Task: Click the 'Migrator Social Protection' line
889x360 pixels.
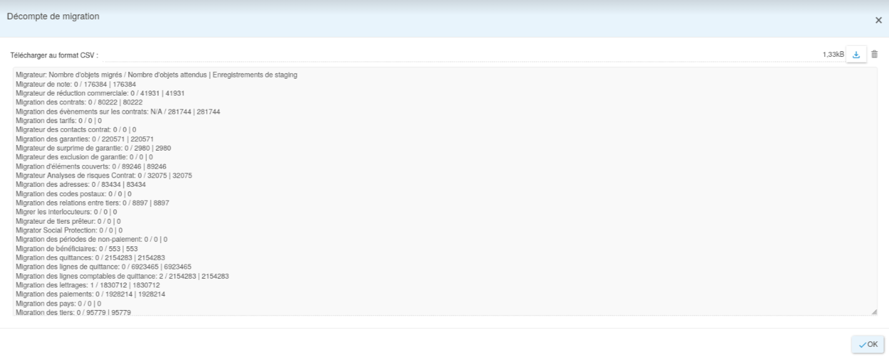Action: coord(69,231)
